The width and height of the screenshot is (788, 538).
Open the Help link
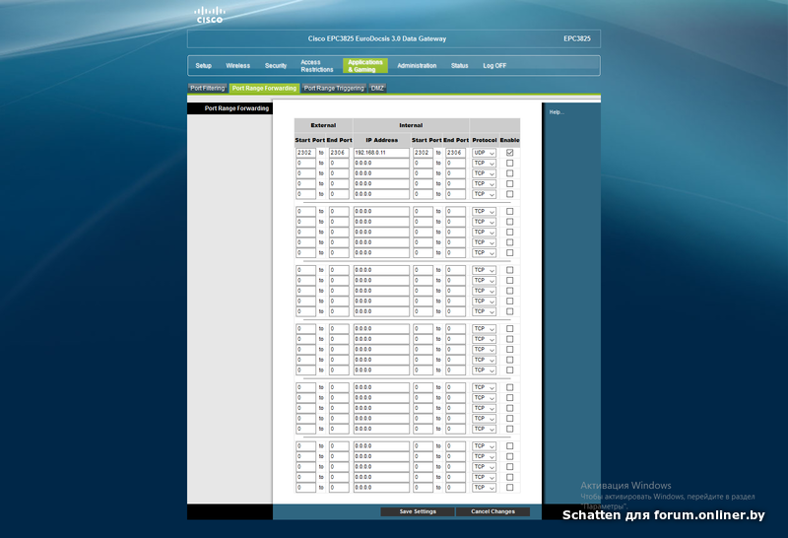(x=557, y=112)
